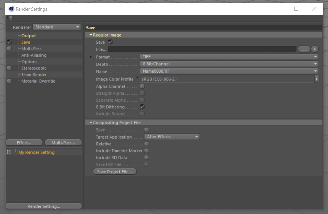Image resolution: width=328 pixels, height=214 pixels.
Task: Select Output in the settings tree
Action: click(28, 36)
